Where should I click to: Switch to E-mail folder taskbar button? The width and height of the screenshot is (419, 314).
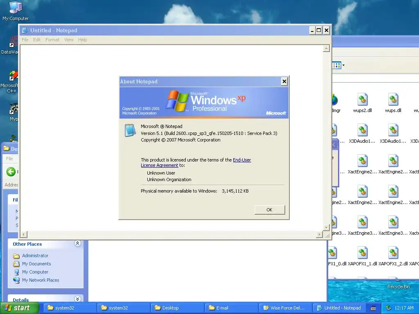pyautogui.click(x=231, y=308)
